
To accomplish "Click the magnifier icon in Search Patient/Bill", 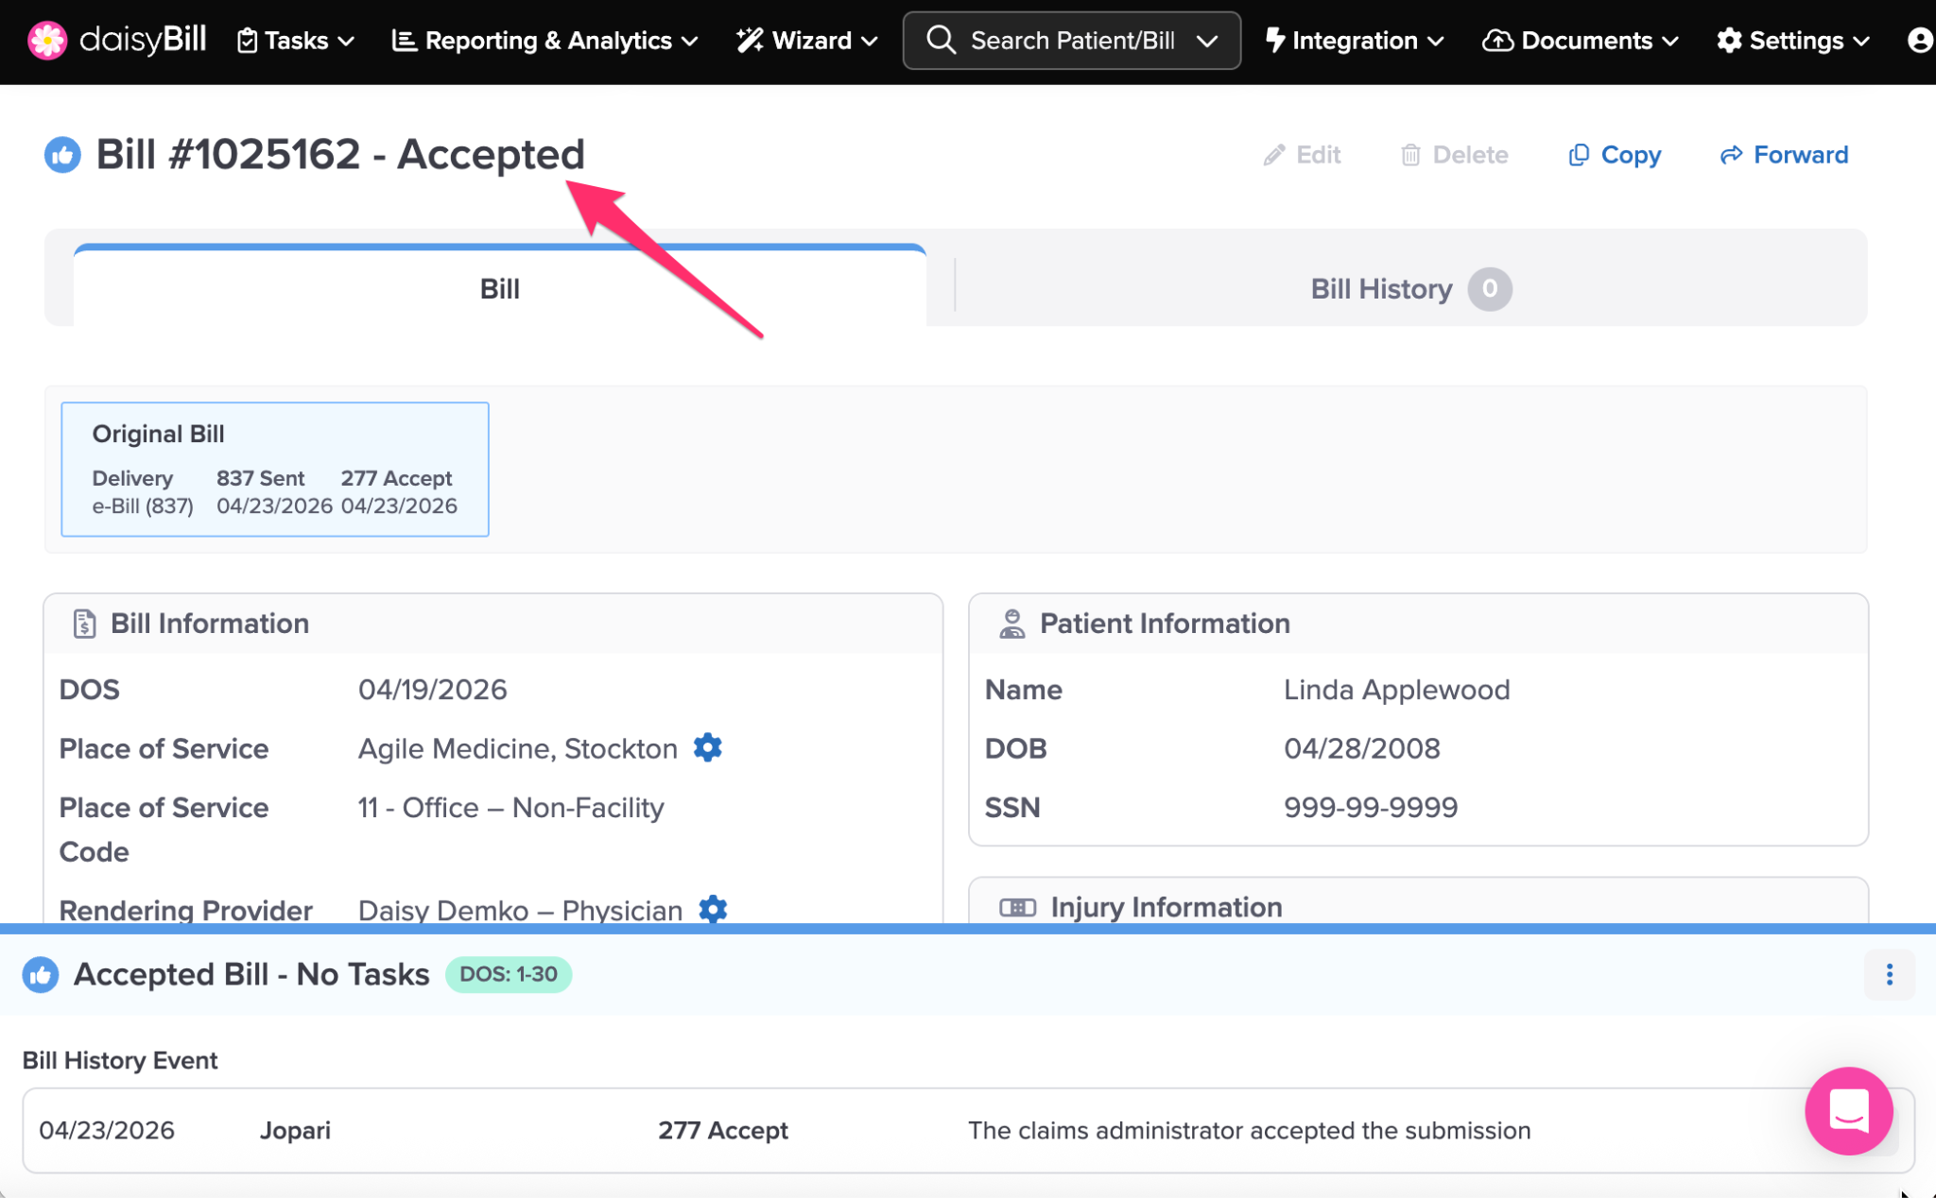I will 941,41.
